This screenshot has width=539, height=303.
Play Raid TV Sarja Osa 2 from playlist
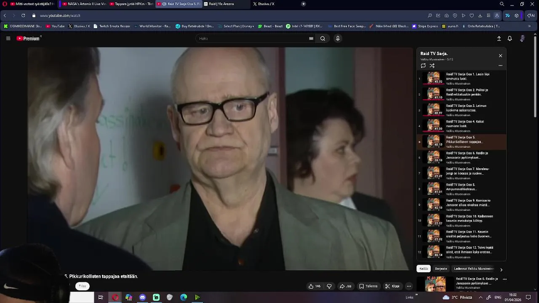(x=462, y=94)
